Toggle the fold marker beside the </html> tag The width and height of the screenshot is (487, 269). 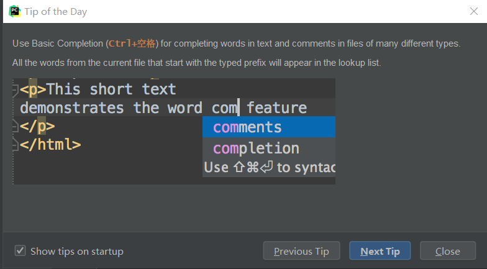click(x=16, y=145)
